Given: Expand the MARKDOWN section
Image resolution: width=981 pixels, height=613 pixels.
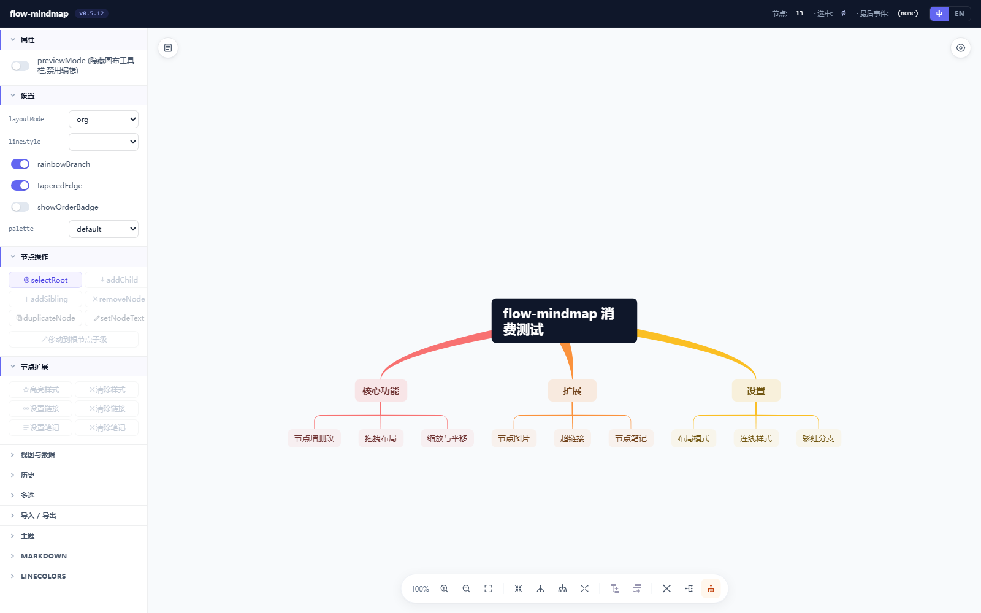Looking at the screenshot, I should click(74, 556).
